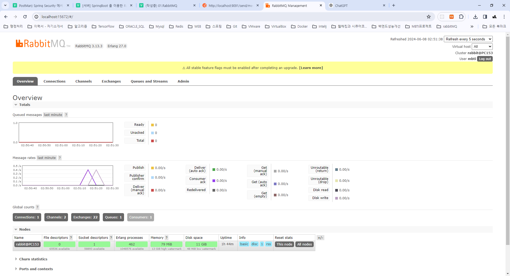Click the Queues: 1 count button
Image resolution: width=510 pixels, height=276 pixels.
point(113,217)
